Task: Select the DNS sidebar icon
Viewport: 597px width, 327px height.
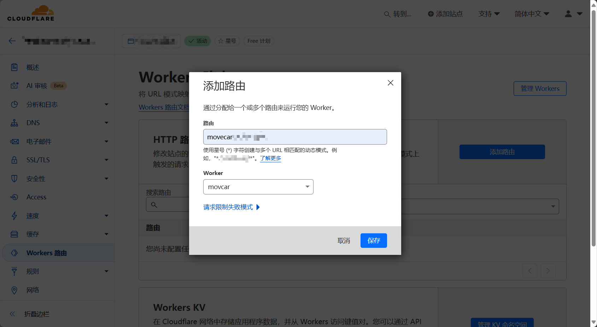Action: (x=14, y=123)
